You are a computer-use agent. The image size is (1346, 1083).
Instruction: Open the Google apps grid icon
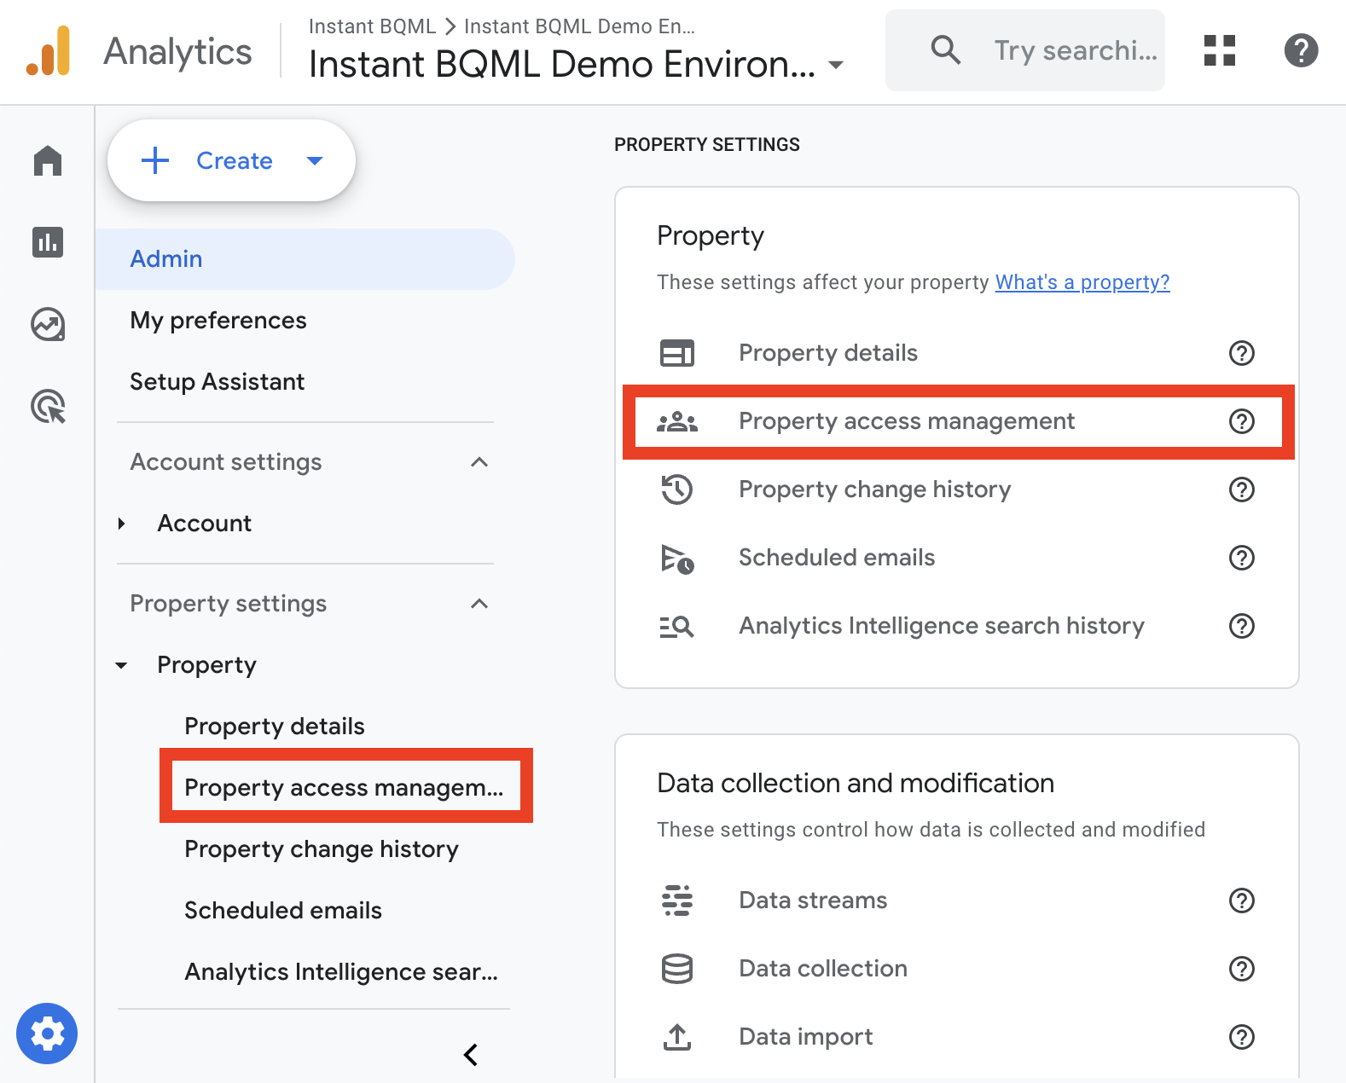[x=1220, y=50]
